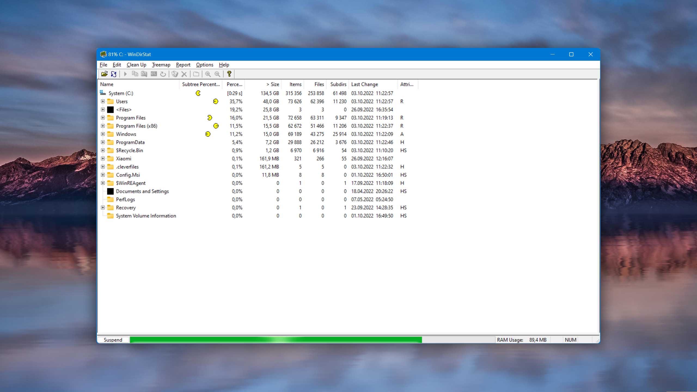This screenshot has width=697, height=392.
Task: Expand the Program Files node
Action: coord(103,118)
